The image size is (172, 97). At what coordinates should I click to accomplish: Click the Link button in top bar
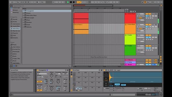point(12,2)
